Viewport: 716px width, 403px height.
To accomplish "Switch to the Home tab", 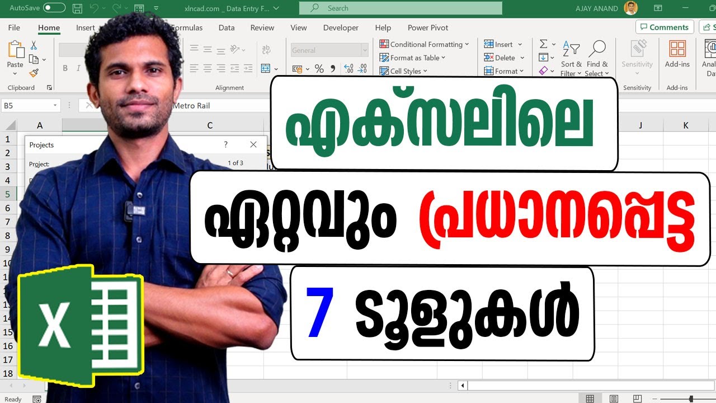I will [x=49, y=27].
